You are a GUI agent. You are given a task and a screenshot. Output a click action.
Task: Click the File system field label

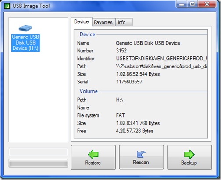[x=88, y=115]
